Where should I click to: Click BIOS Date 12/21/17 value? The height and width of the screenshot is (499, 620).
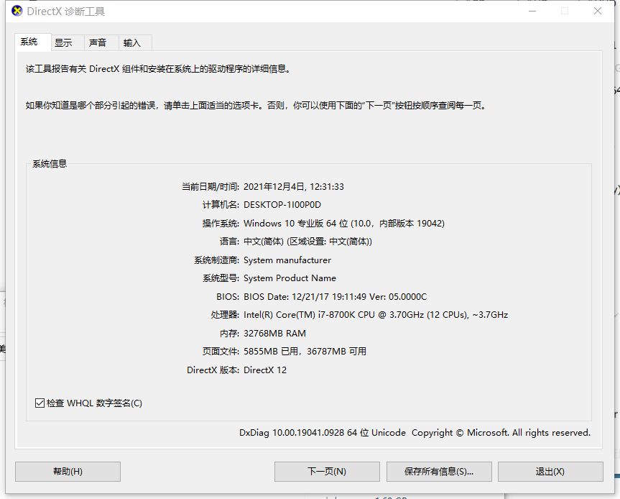tap(336, 296)
